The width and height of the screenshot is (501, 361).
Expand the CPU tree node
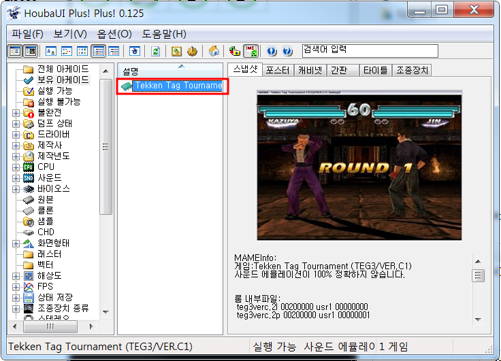click(16, 167)
